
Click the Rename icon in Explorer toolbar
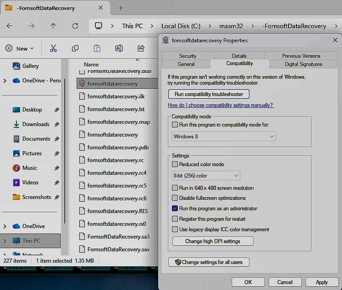pos(119,48)
